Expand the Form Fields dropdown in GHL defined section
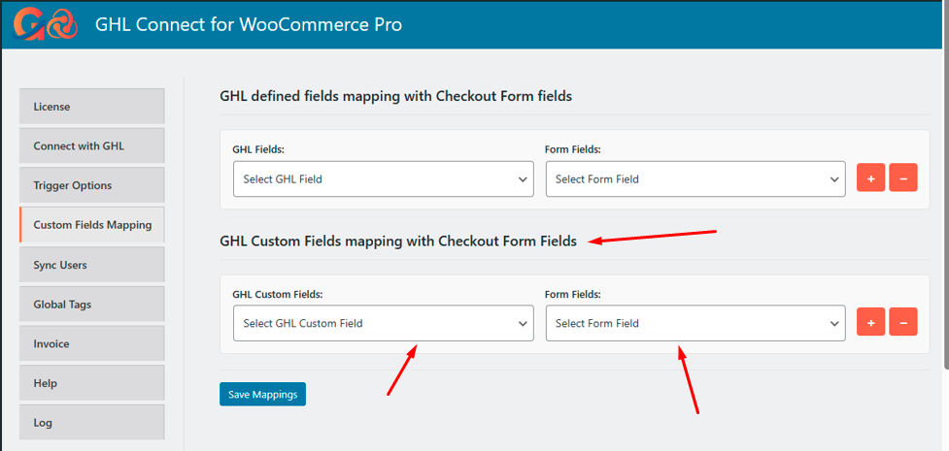The height and width of the screenshot is (451, 949). point(695,178)
